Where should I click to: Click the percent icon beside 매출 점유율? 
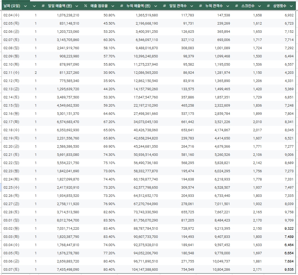pos(86,6)
